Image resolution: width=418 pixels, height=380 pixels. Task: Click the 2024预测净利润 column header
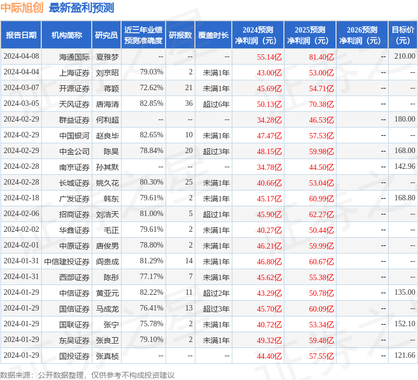pyautogui.click(x=258, y=35)
